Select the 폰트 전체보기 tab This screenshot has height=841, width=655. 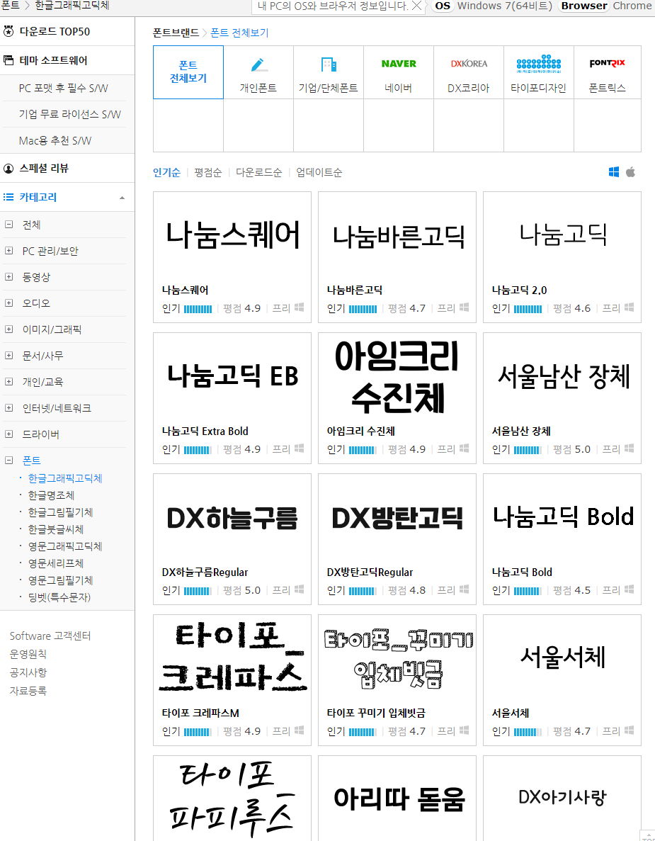188,72
